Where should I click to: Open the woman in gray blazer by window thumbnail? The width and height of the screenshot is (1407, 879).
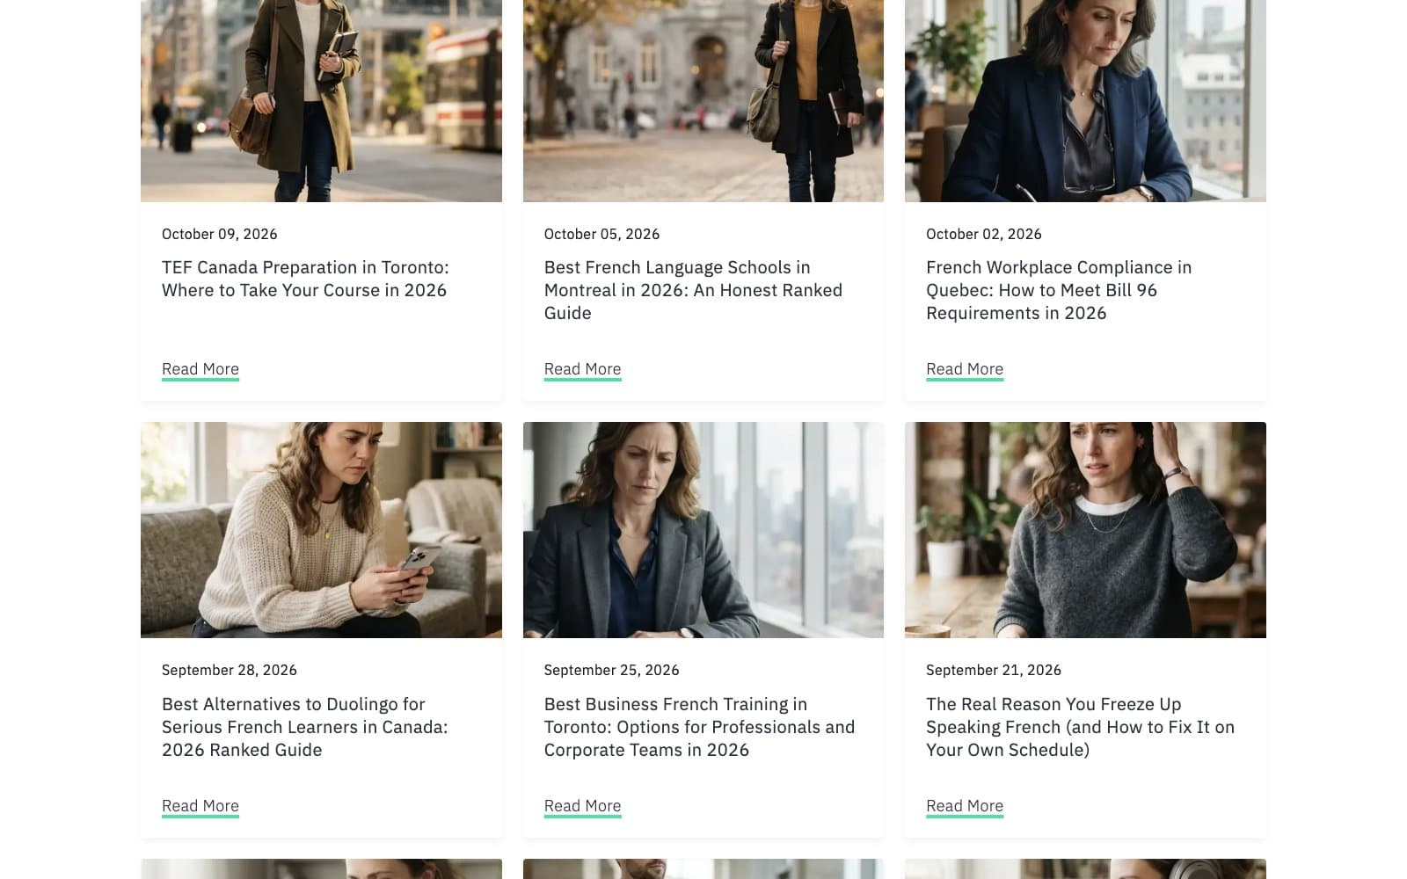(703, 530)
